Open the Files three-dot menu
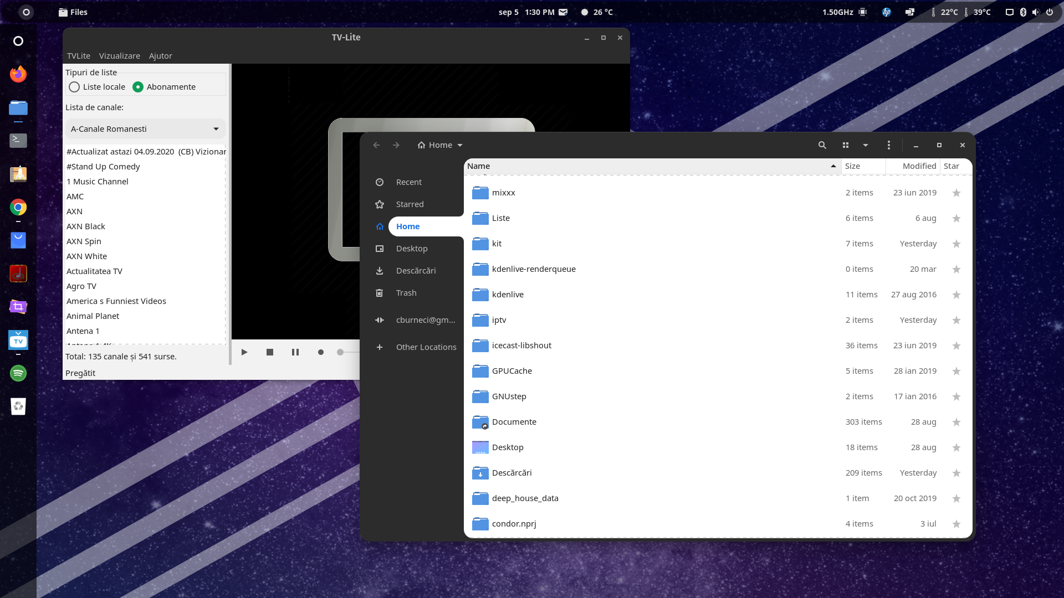Screen dimensions: 1064x598 [889, 145]
